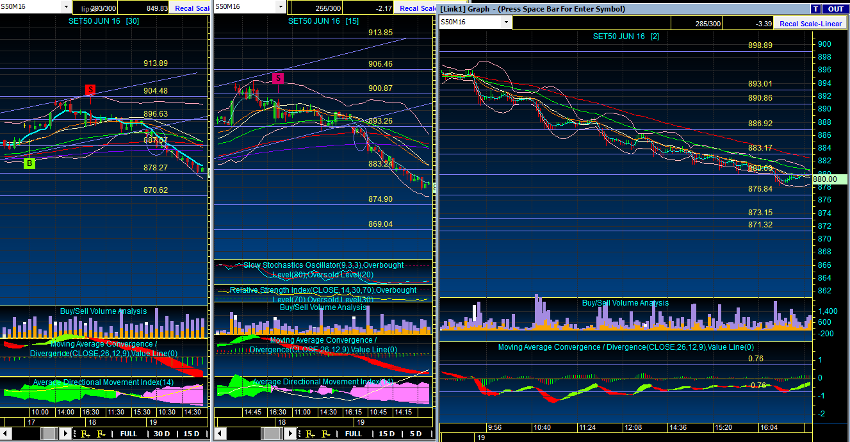This screenshot has height=442, width=850.
Task: Zoom in with F+ on the 15-minute chart
Action: (310, 434)
